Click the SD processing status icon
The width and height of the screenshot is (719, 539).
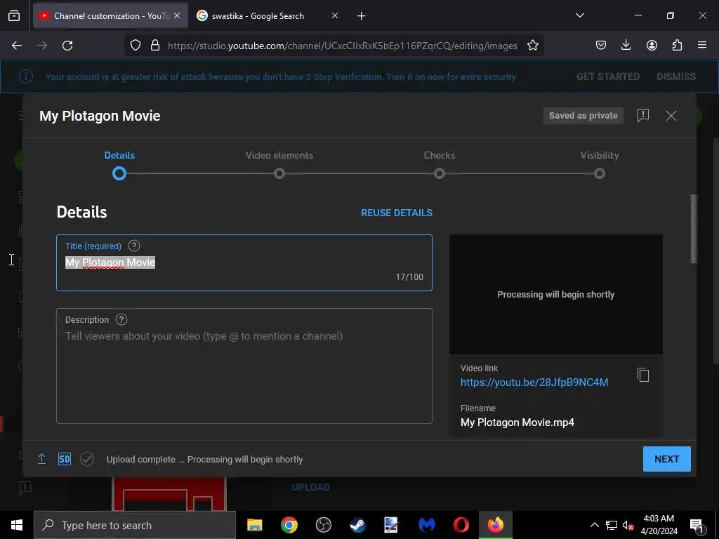tap(64, 459)
